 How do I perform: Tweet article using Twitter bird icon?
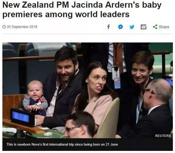tap(132, 27)
